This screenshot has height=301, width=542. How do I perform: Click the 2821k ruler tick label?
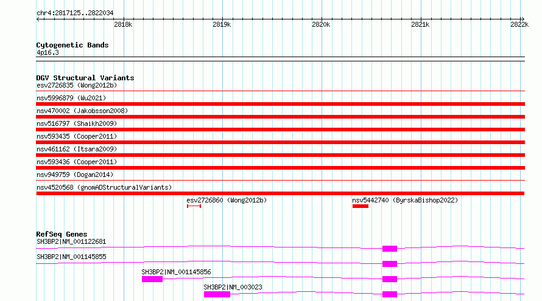[420, 24]
